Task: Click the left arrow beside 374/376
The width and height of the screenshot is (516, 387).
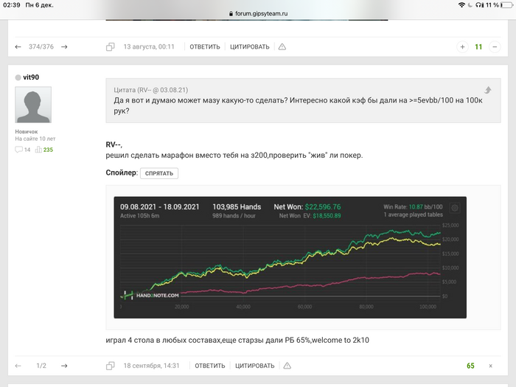Action: (x=18, y=46)
